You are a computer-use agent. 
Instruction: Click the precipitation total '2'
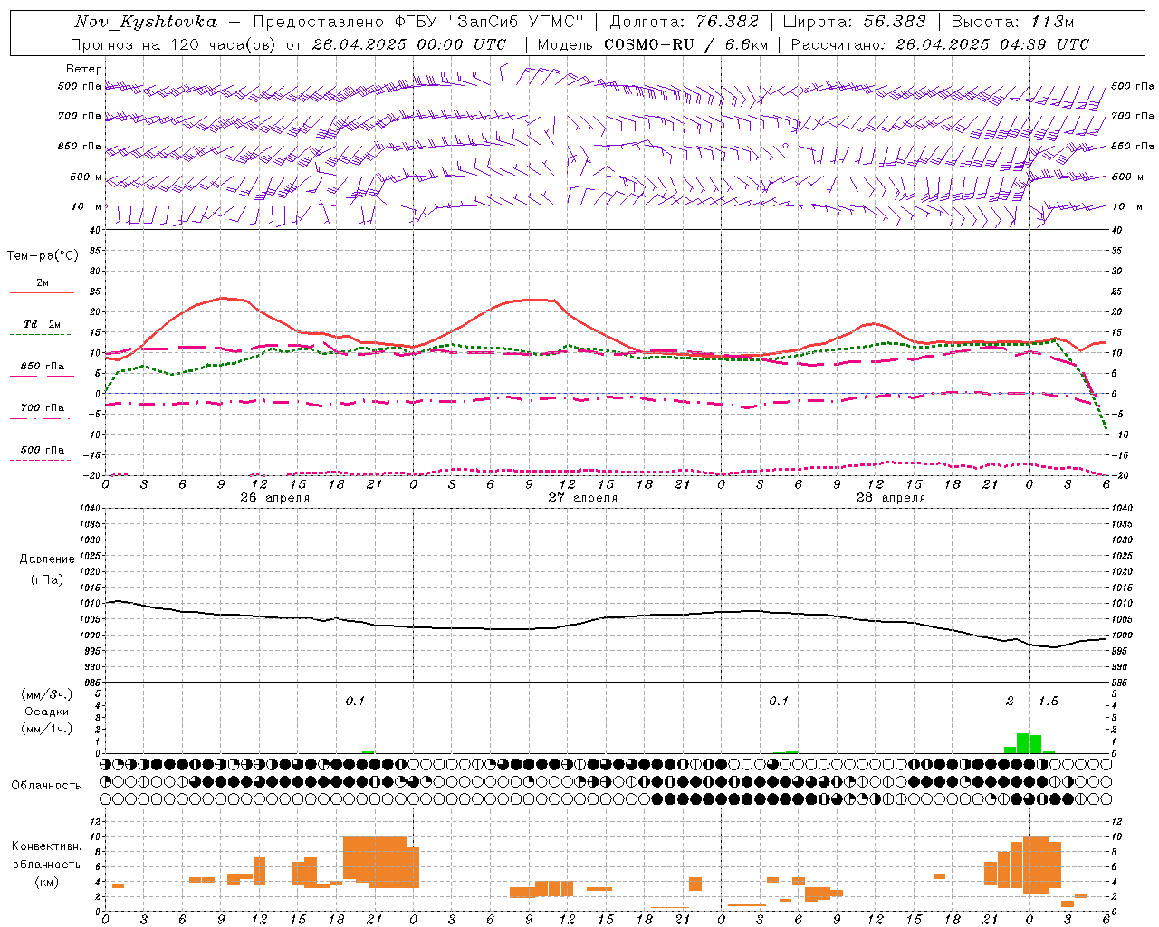pyautogui.click(x=1010, y=702)
